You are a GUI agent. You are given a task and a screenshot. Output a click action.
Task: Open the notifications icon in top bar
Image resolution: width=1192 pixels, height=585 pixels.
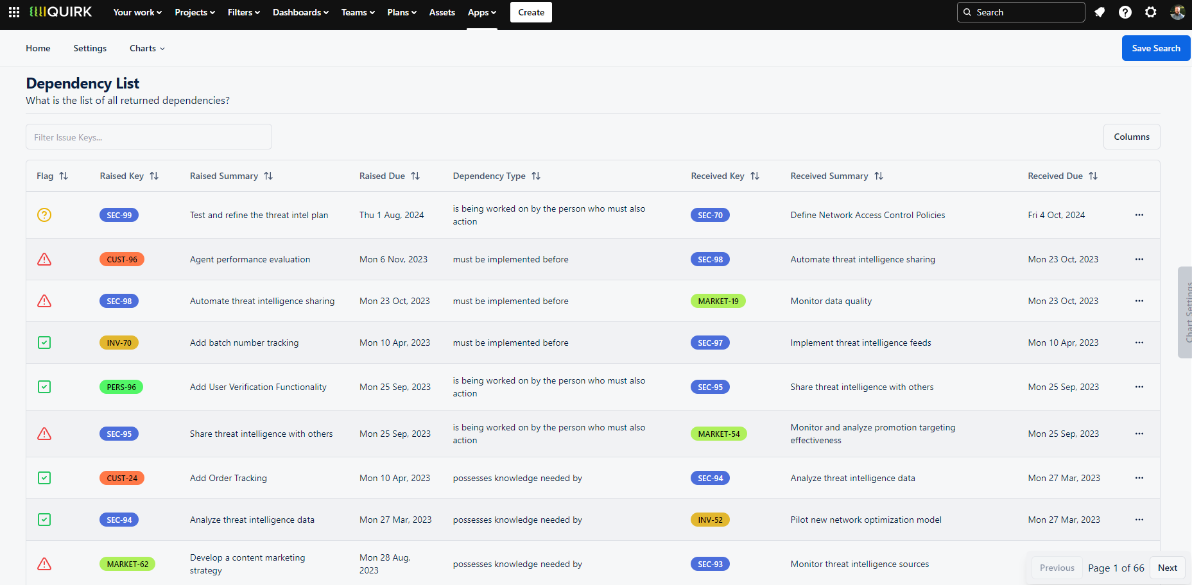tap(1100, 12)
